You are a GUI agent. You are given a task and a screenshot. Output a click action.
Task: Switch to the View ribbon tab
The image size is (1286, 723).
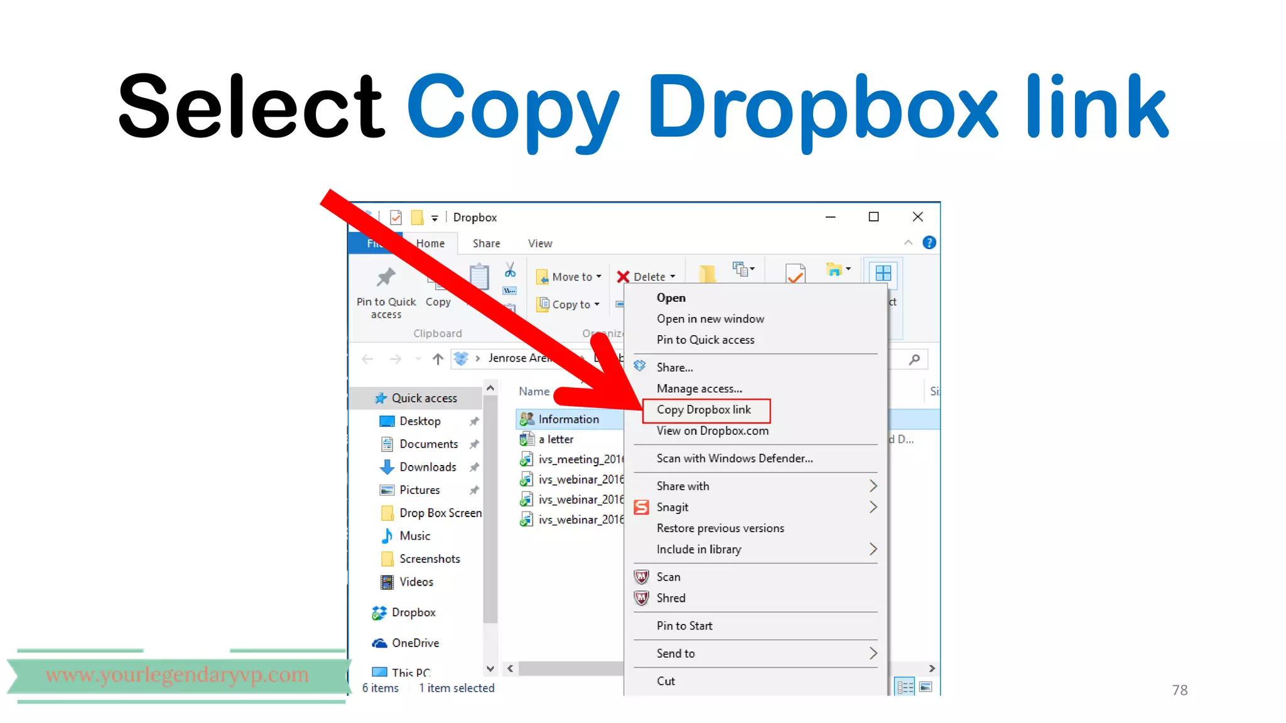(x=540, y=244)
